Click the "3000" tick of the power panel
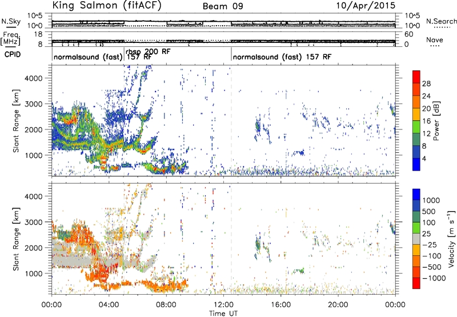 point(33,104)
